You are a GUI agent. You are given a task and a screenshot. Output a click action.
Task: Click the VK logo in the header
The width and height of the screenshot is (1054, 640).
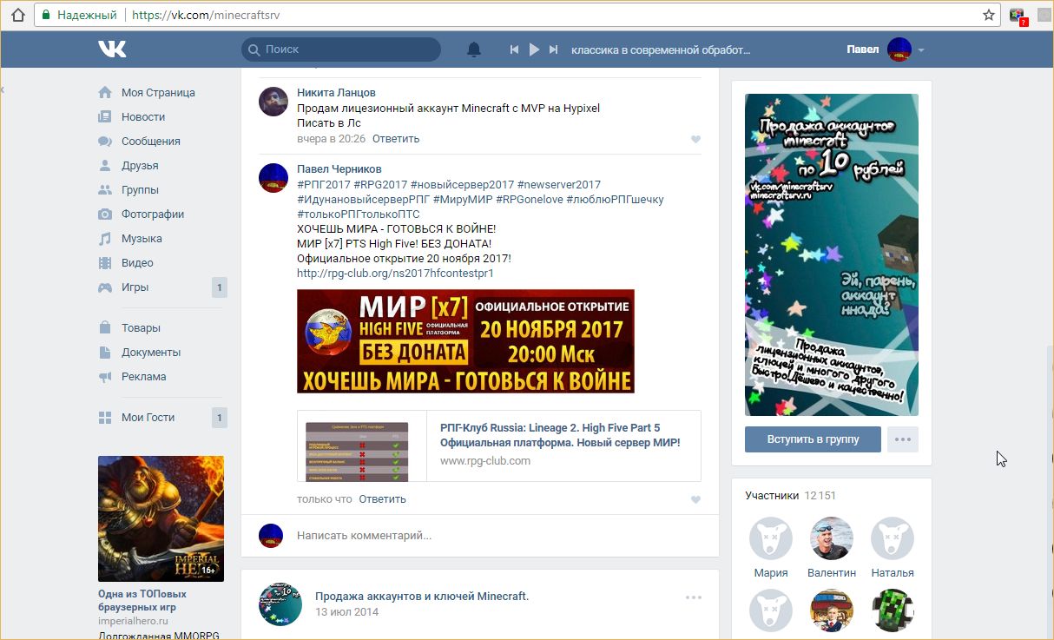(x=112, y=49)
